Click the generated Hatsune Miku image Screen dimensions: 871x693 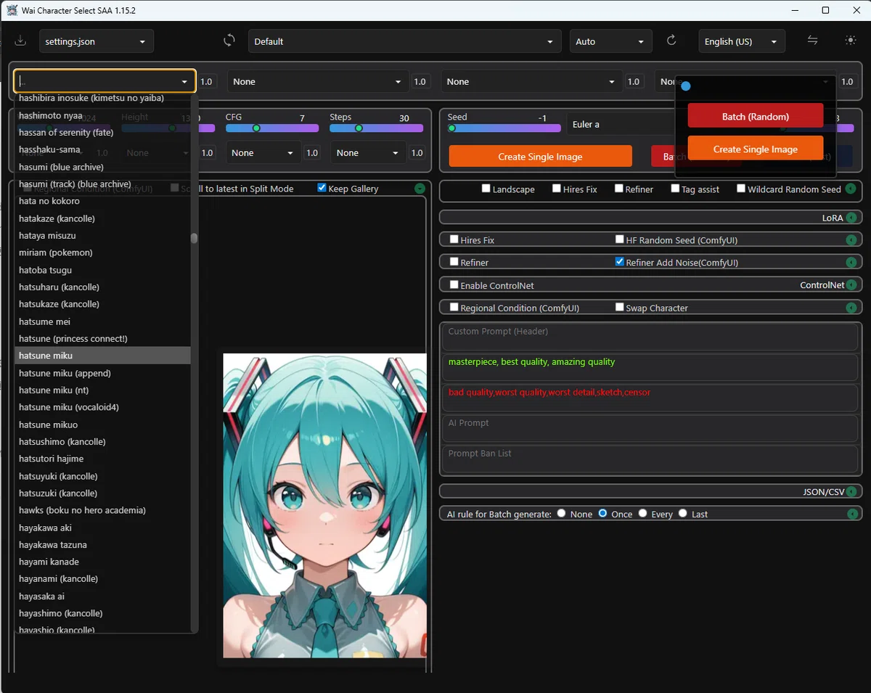pos(324,506)
